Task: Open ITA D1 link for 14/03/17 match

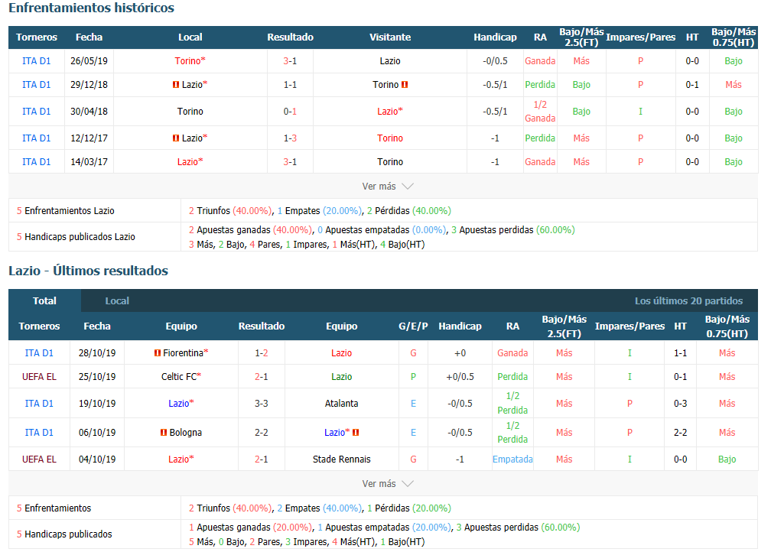Action: pyautogui.click(x=37, y=162)
